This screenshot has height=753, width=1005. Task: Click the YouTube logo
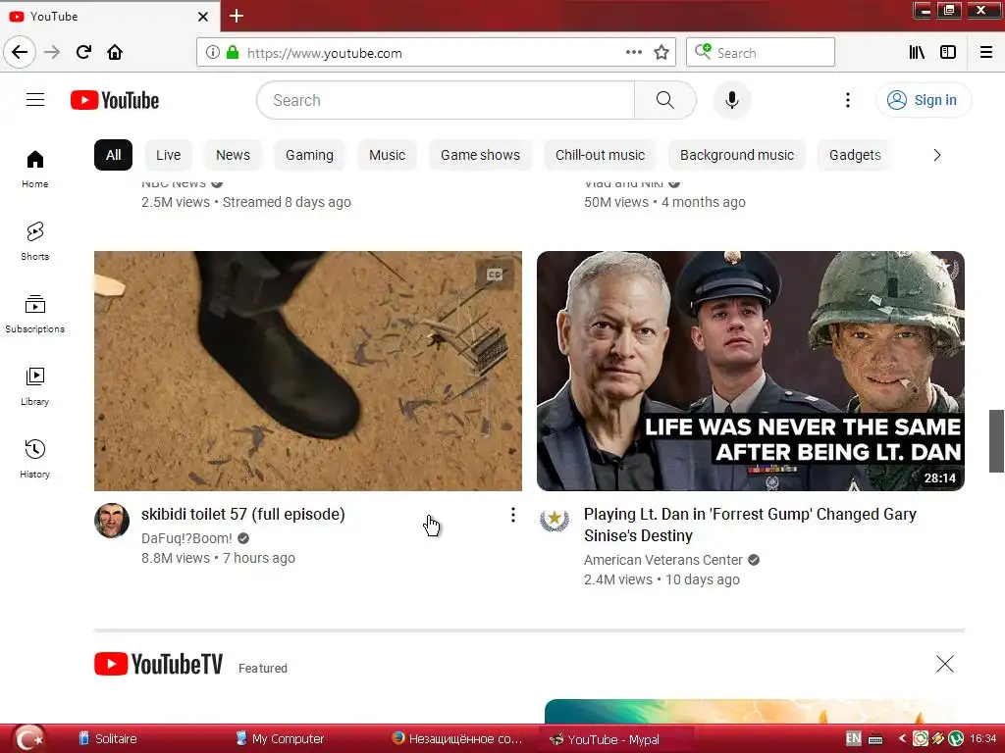point(115,101)
